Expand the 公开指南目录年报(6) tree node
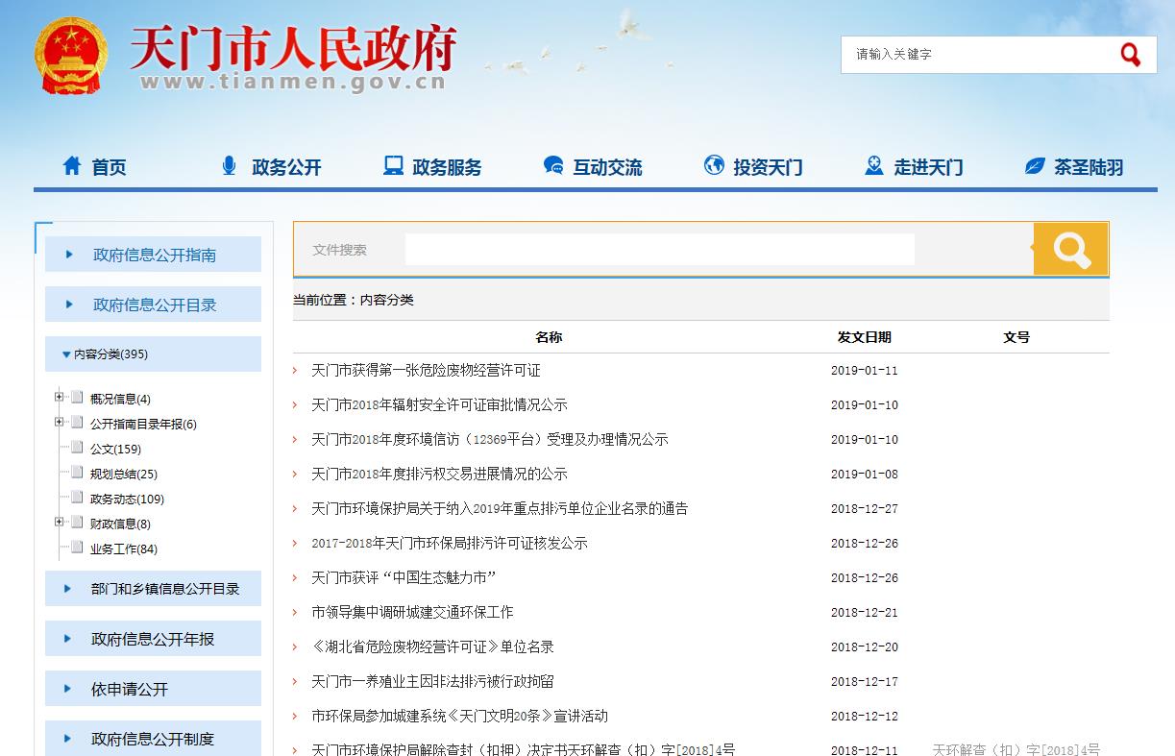Image resolution: width=1175 pixels, height=756 pixels. tap(60, 423)
